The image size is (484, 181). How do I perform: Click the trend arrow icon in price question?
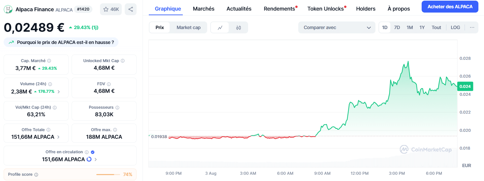(11, 42)
